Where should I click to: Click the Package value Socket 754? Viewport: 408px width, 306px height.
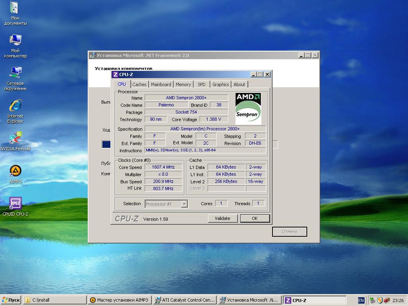pyautogui.click(x=186, y=112)
